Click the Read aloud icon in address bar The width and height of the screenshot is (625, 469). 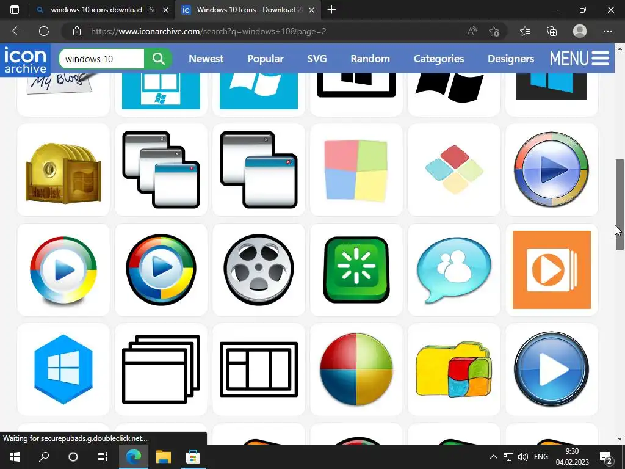[x=472, y=31]
